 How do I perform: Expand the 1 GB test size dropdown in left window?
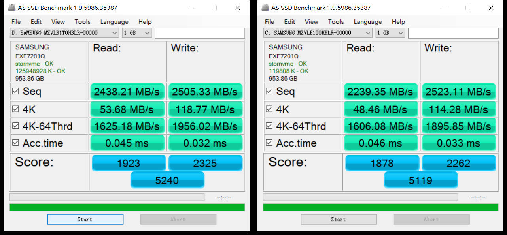tap(137, 33)
